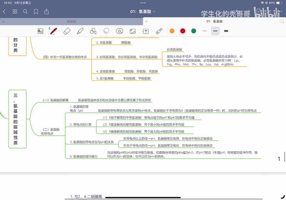The height and width of the screenshot is (200, 286).
Task: Click '2. 等电点的计算' node
Action: [x=81, y=124]
